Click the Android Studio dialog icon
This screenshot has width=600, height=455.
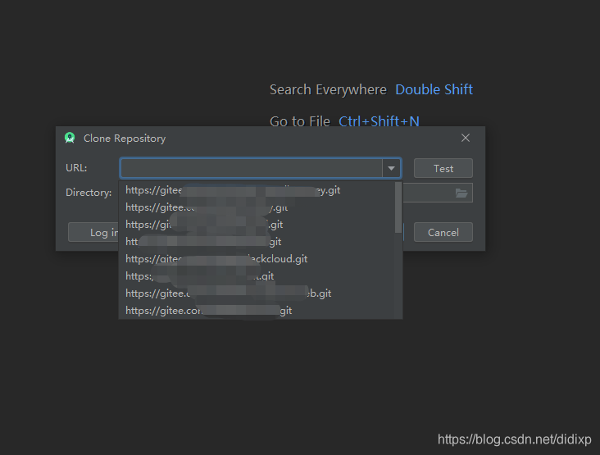pos(70,138)
